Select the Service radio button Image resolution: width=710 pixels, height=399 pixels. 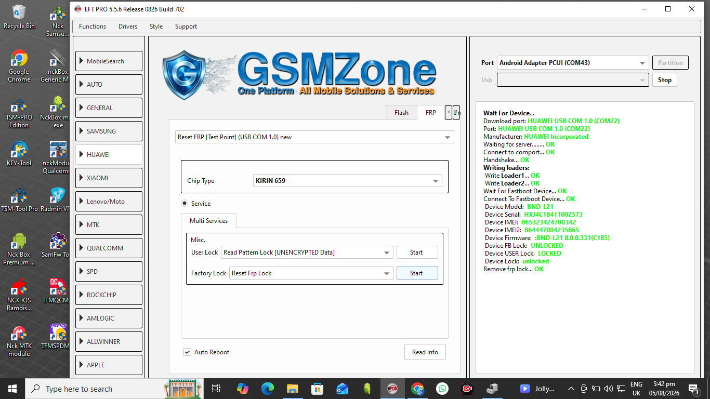point(185,203)
